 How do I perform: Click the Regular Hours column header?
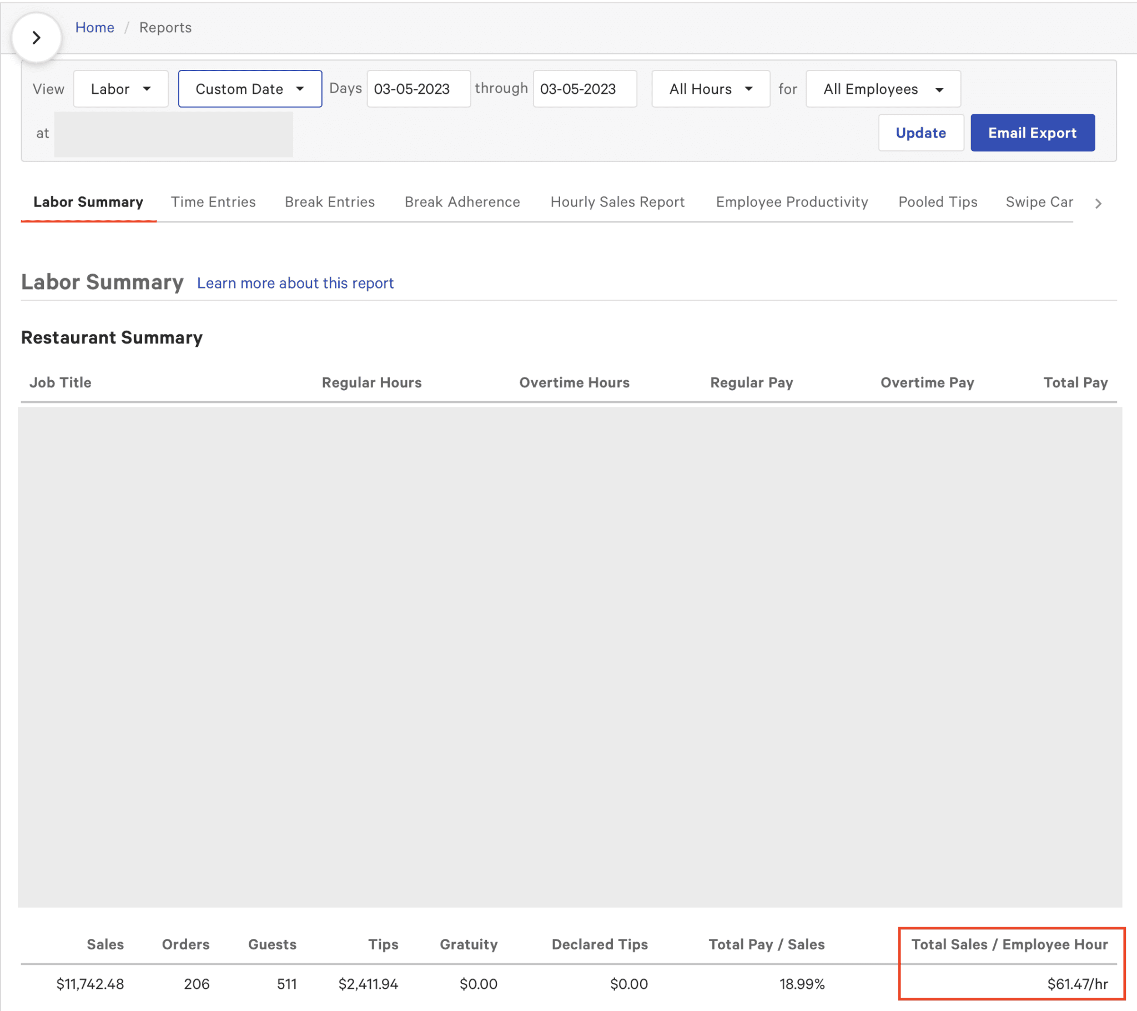(x=371, y=383)
